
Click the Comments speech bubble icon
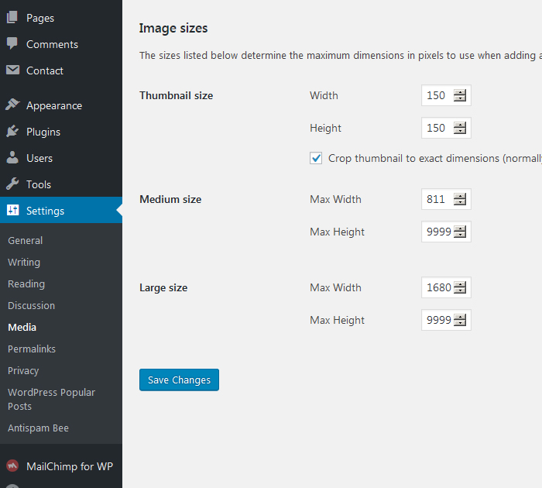point(12,43)
